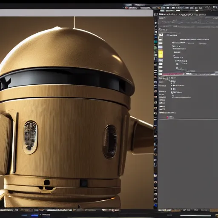The width and height of the screenshot is (218, 218).
Task: Select the teal icon in the vertical toolbar
Action: coord(156,42)
